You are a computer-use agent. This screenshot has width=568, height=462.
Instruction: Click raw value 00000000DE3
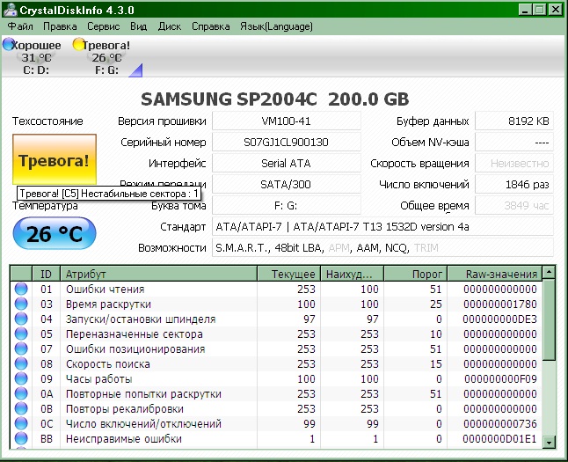point(500,319)
